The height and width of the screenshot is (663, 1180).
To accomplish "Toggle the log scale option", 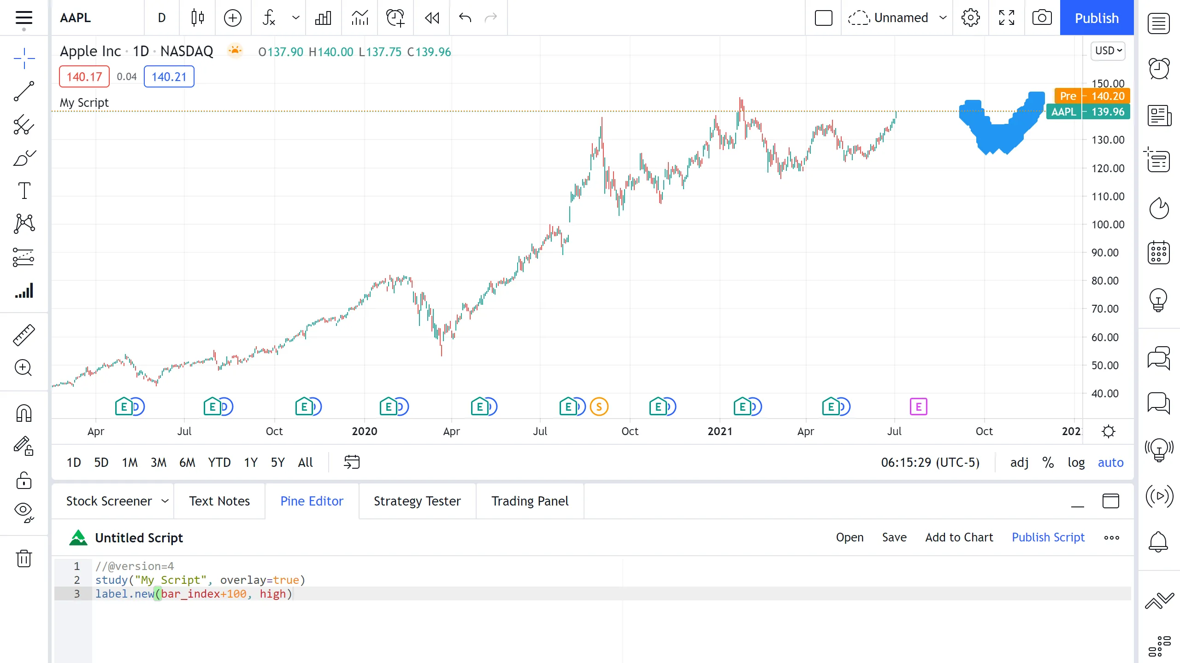I will click(x=1076, y=462).
